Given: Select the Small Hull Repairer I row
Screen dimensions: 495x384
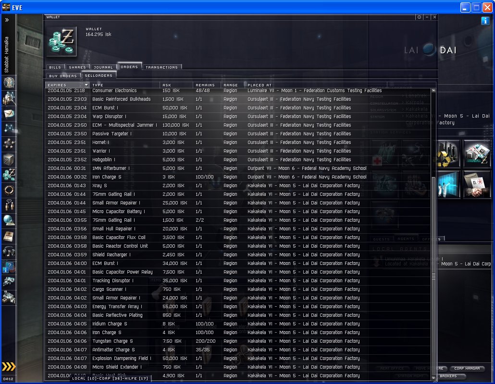Looking at the screenshot, I should [238, 228].
